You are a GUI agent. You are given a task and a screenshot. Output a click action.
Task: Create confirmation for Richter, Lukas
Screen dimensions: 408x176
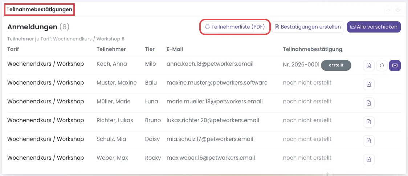coord(369,122)
